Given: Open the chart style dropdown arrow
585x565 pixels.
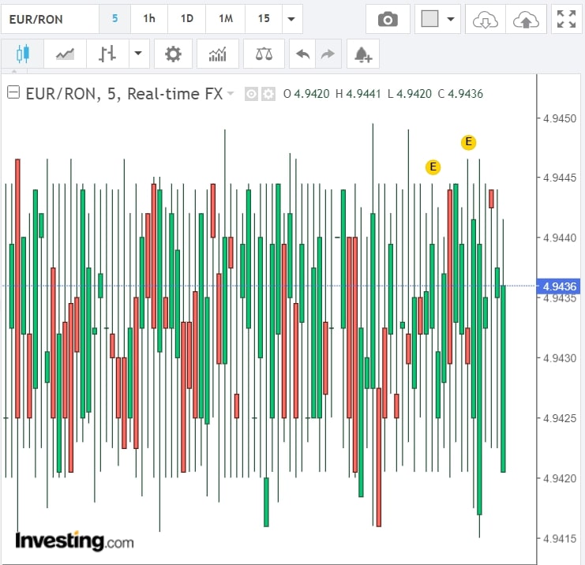Looking at the screenshot, I should 138,54.
